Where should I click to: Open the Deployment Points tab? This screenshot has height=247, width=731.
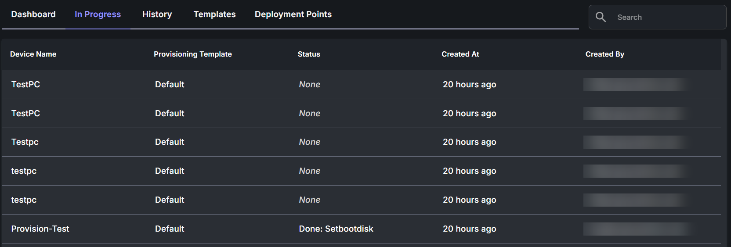[x=293, y=14]
